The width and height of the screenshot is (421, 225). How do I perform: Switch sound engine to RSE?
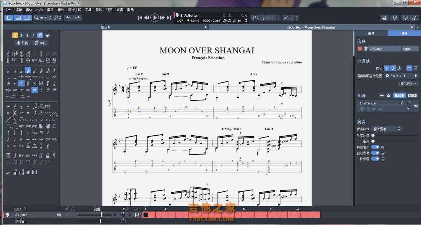click(399, 95)
